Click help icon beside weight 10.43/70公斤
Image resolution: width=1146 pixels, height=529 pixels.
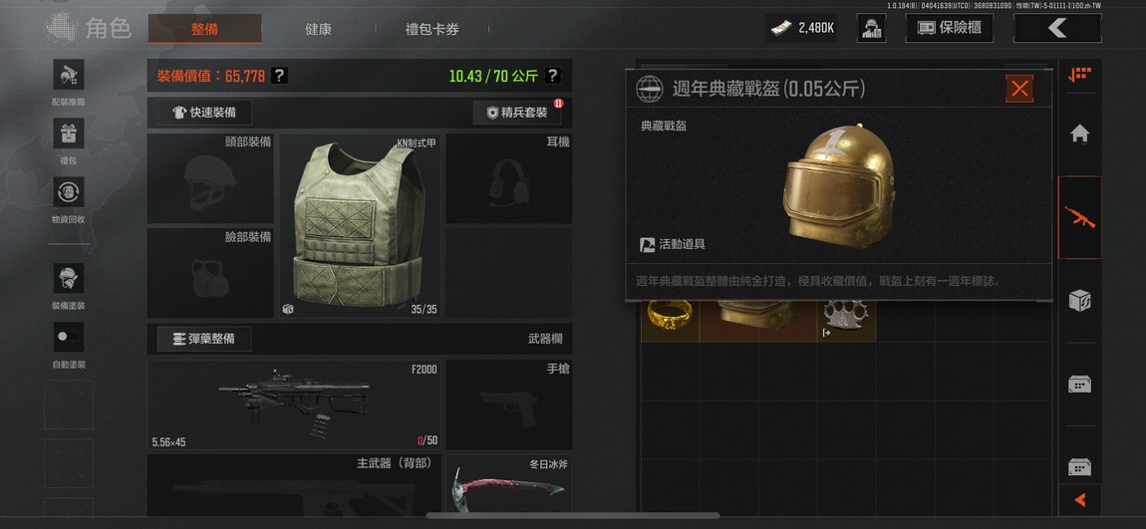(553, 76)
